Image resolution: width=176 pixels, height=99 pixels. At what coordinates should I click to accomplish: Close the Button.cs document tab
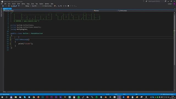(11, 9)
